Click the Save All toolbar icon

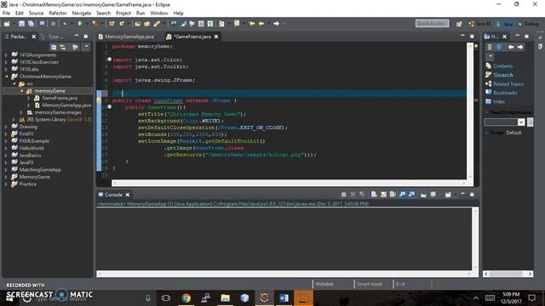(31, 24)
